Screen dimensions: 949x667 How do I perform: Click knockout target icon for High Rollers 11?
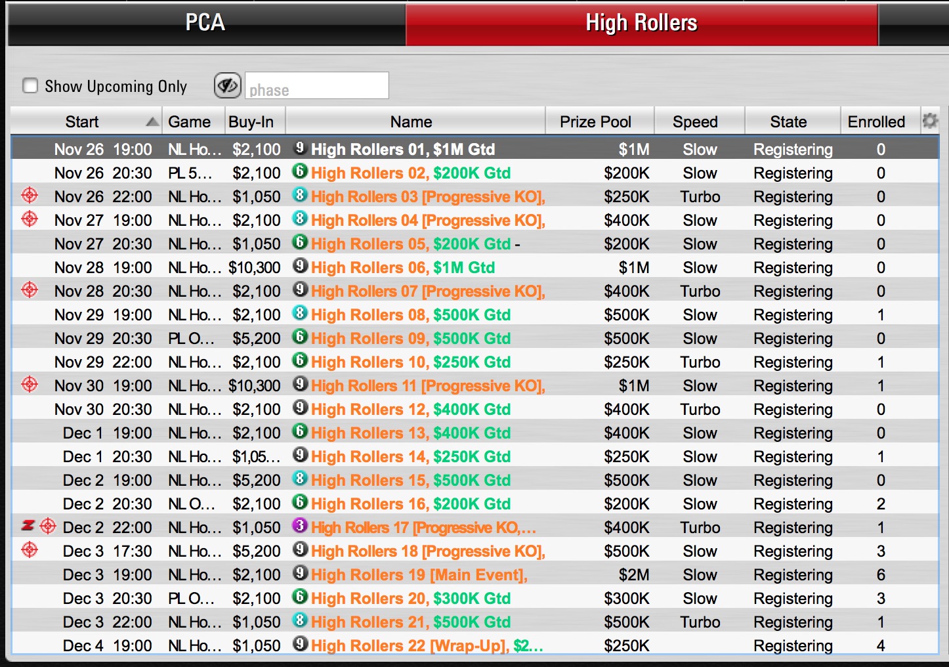click(x=30, y=385)
